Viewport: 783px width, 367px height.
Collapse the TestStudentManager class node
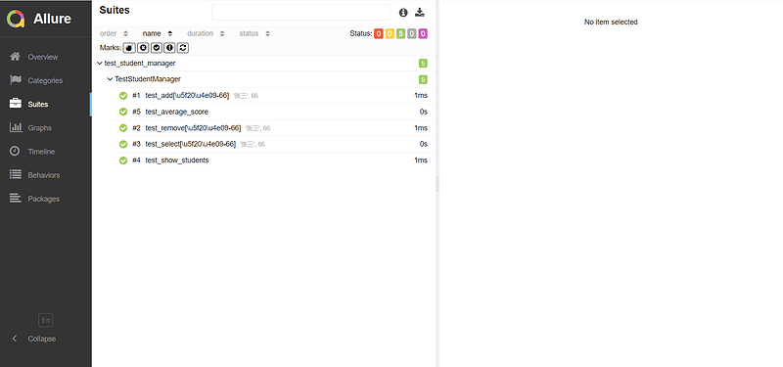click(268, 79)
